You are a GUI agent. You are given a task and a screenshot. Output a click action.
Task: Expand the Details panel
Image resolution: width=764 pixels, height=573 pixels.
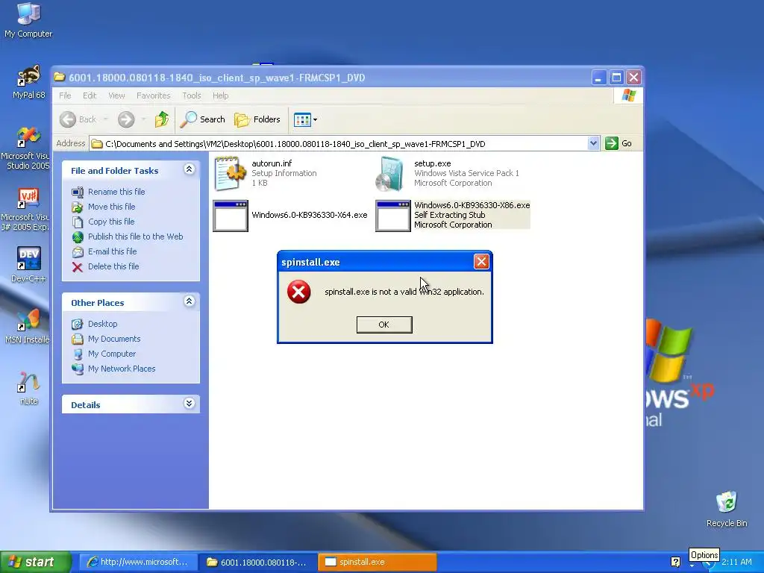[x=189, y=404]
